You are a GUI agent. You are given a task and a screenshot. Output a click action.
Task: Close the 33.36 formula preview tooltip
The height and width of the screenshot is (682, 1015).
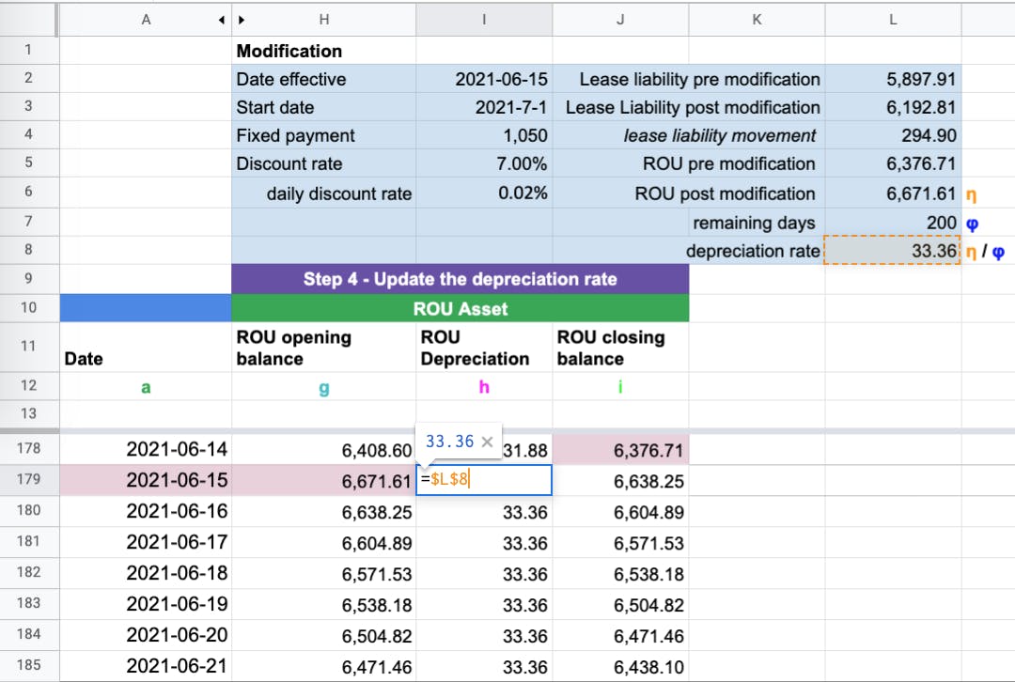[487, 442]
